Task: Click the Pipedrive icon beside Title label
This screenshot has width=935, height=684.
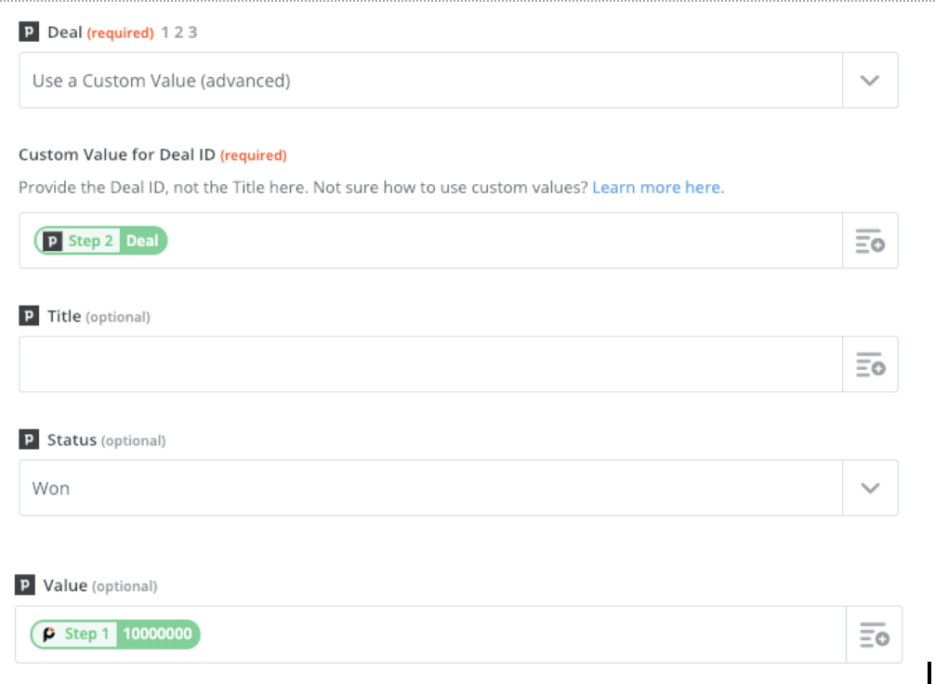Action: pos(29,315)
